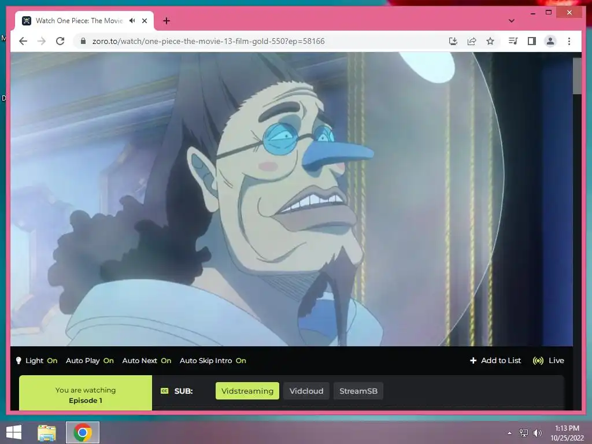The image size is (592, 444).
Task: Click the Chrome taskbar icon
Action: pos(83,432)
